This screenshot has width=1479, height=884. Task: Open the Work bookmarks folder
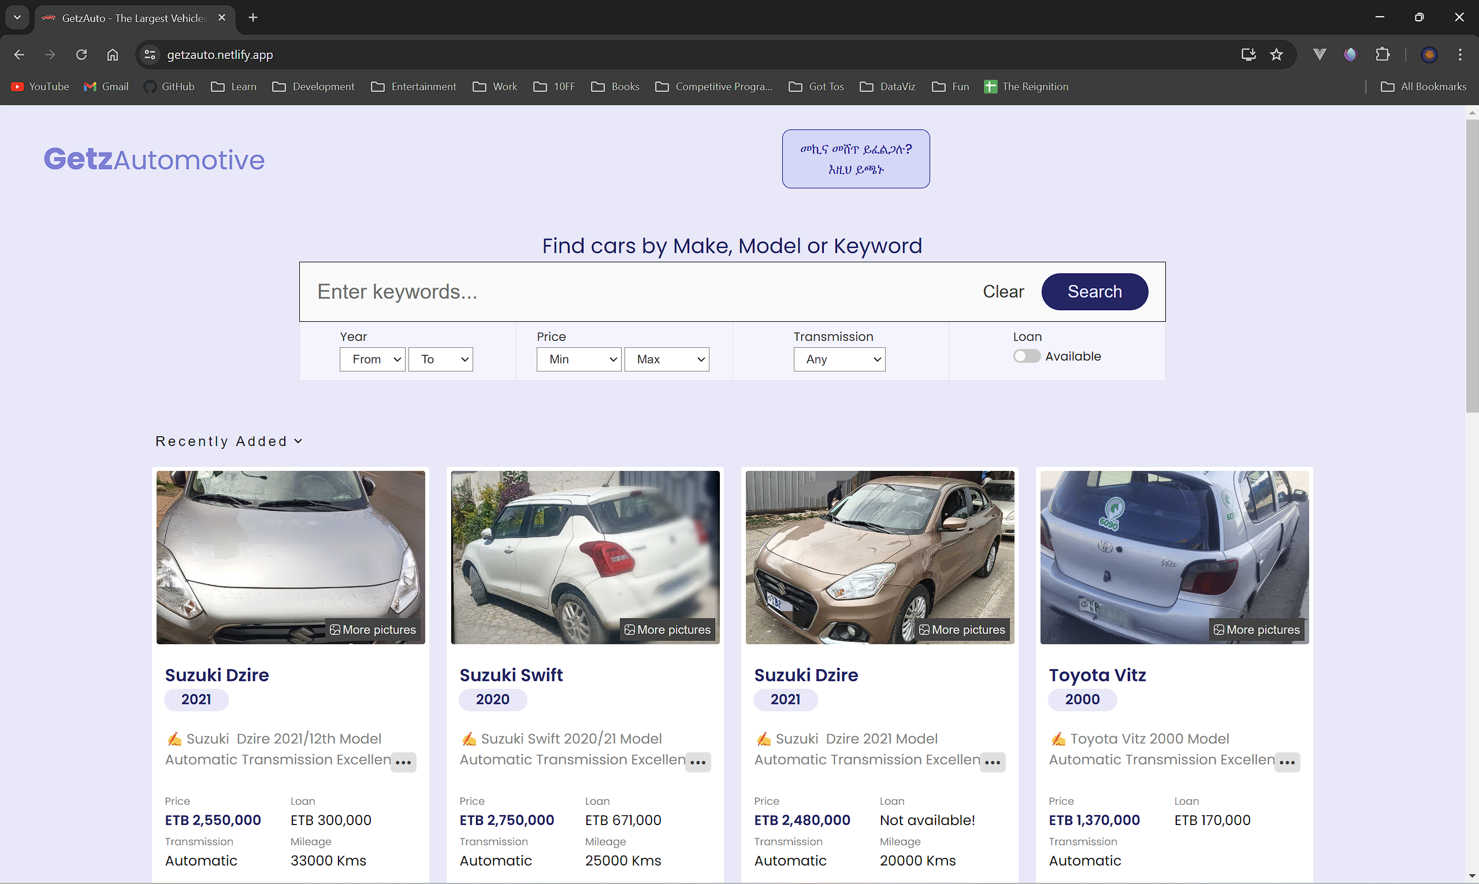tap(495, 87)
